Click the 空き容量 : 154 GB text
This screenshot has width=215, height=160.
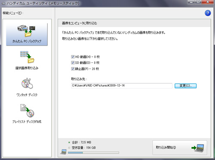click(84, 148)
